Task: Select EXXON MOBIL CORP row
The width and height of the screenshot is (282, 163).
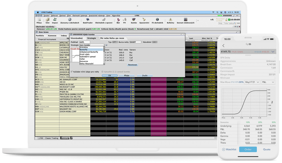Action: tap(126, 112)
